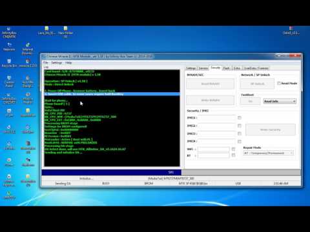Click the Write NVRAM button
310x232 pixels.
coord(211,100)
